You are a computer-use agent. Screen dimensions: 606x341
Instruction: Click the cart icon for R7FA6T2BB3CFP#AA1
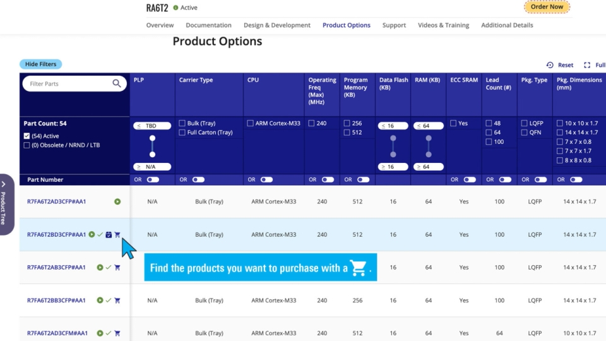click(x=117, y=301)
